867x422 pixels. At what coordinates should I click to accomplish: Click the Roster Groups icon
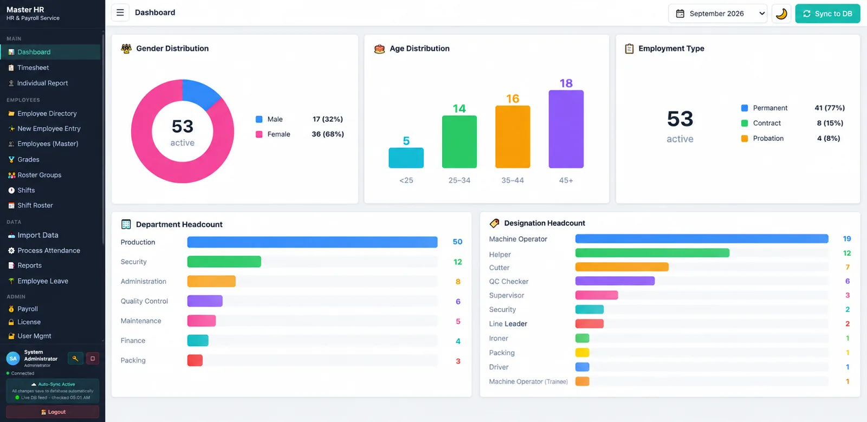(11, 175)
